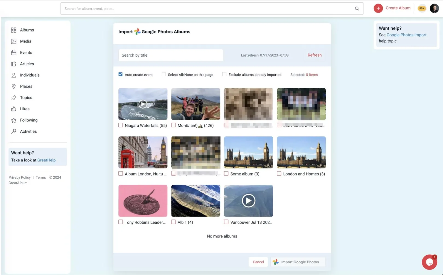Open Events in the sidebar menu
Viewport: 443px width, 275px height.
26,53
